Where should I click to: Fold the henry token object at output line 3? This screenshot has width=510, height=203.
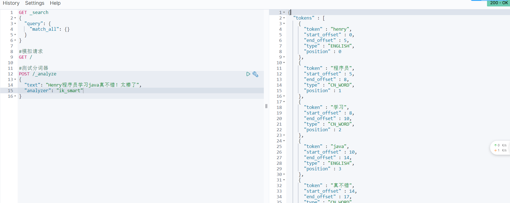pos(284,24)
